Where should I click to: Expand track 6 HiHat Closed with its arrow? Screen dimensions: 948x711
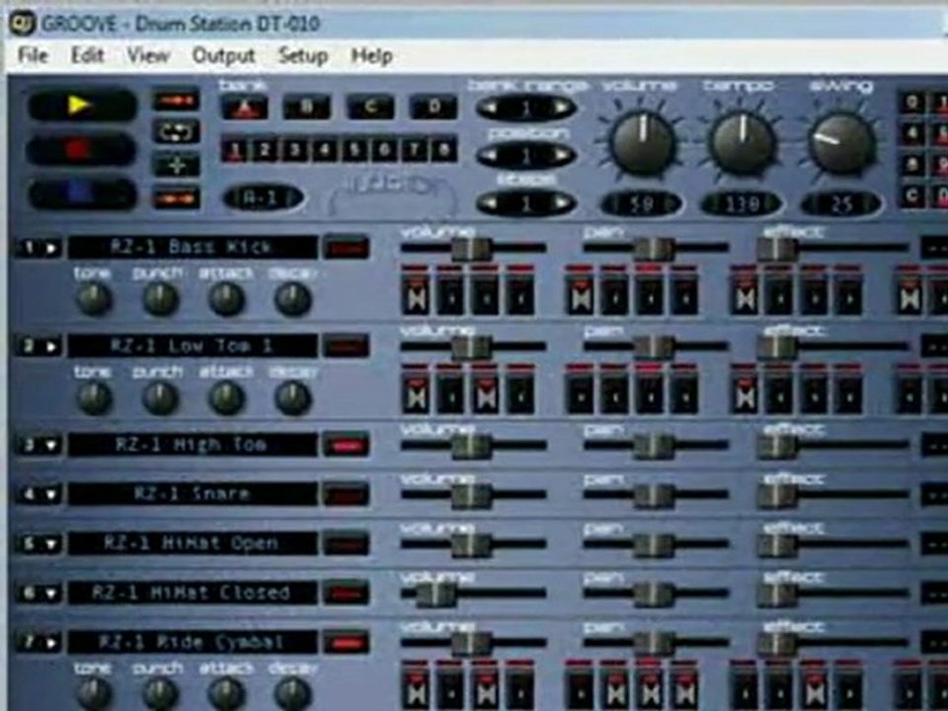coord(51,593)
